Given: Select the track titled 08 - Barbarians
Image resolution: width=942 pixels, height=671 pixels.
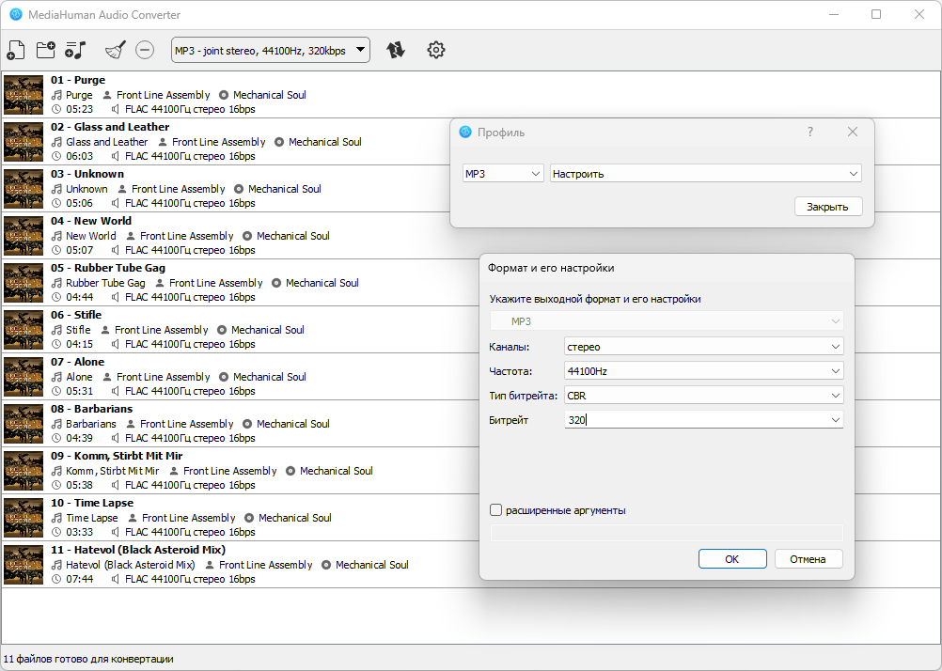Looking at the screenshot, I should tap(91, 409).
